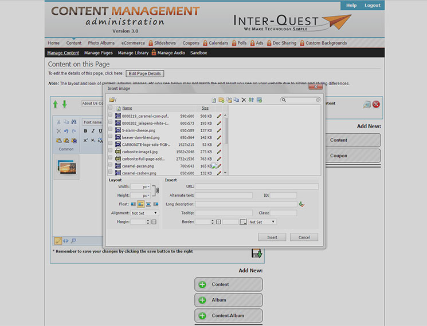Click the URL input field
This screenshot has width=427, height=326.
pyautogui.click(x=257, y=186)
